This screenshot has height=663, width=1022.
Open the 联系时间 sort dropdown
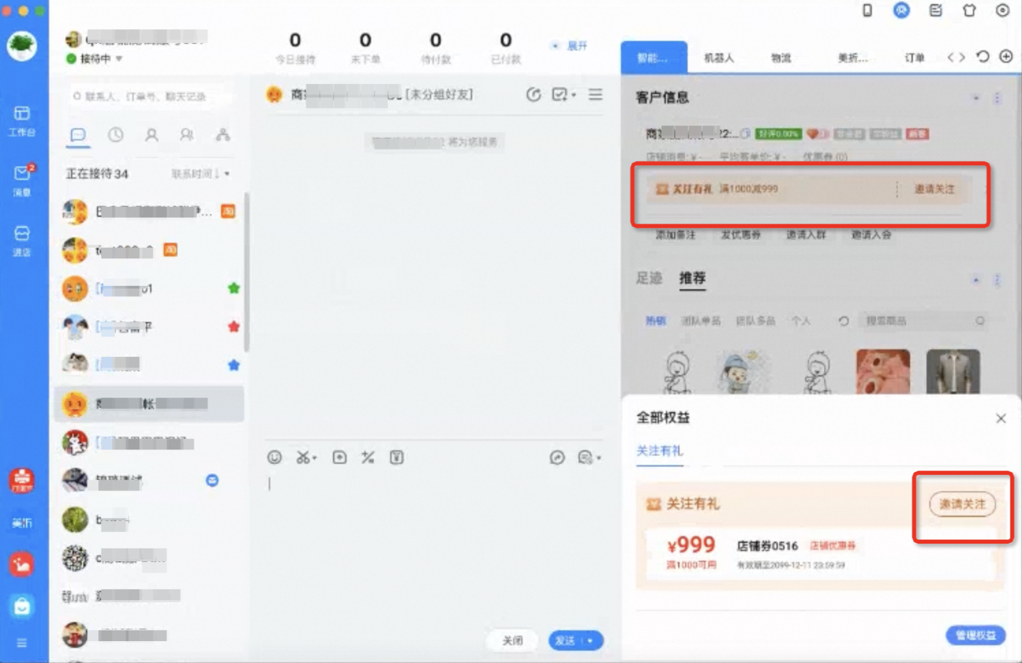201,174
